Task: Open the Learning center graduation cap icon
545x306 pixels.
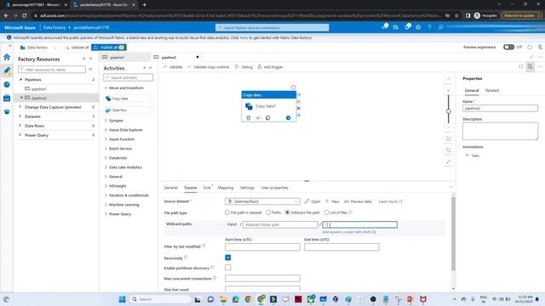Action: coord(7,111)
